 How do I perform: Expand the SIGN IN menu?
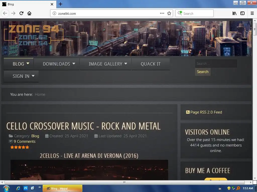[21, 76]
